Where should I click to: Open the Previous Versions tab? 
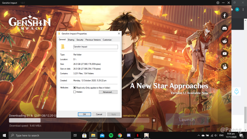pyautogui.click(x=93, y=40)
